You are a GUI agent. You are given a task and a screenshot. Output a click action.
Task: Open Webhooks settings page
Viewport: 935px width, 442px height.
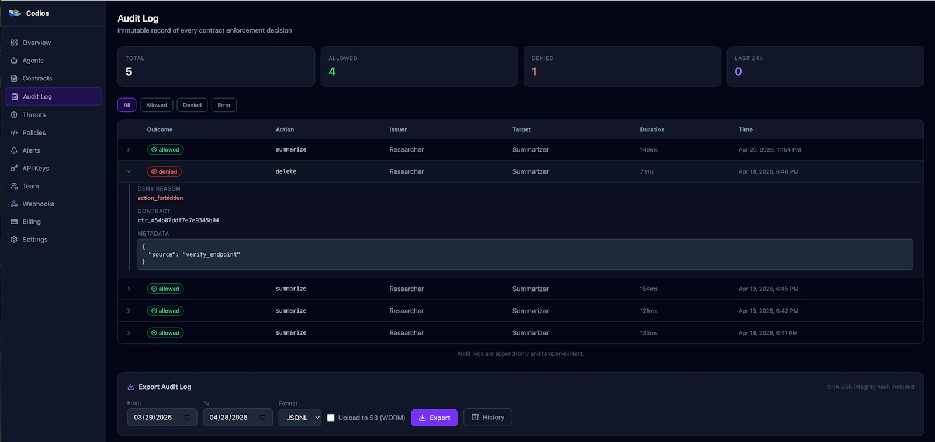[x=53, y=204]
